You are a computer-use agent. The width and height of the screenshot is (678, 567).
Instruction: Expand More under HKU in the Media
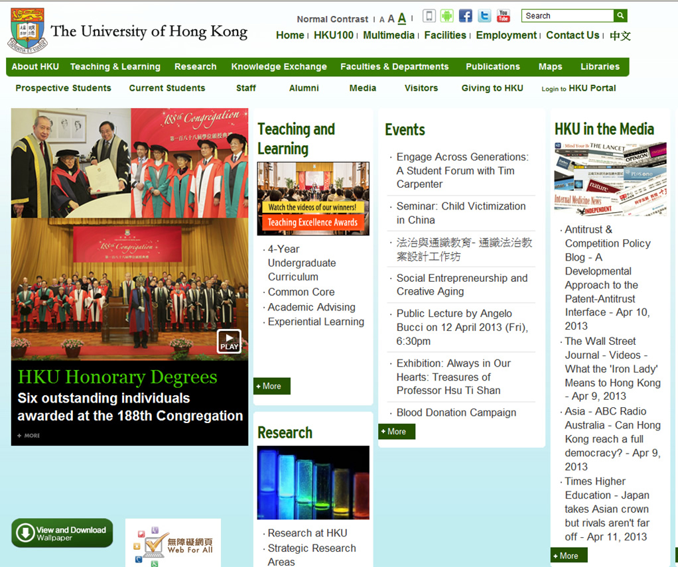569,556
